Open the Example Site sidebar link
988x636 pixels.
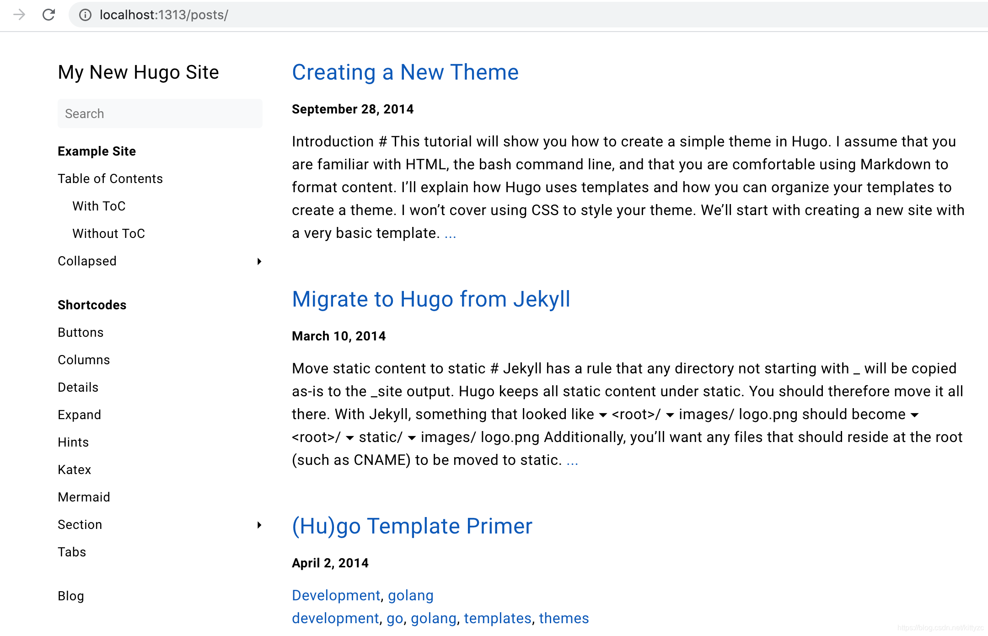pyautogui.click(x=97, y=151)
